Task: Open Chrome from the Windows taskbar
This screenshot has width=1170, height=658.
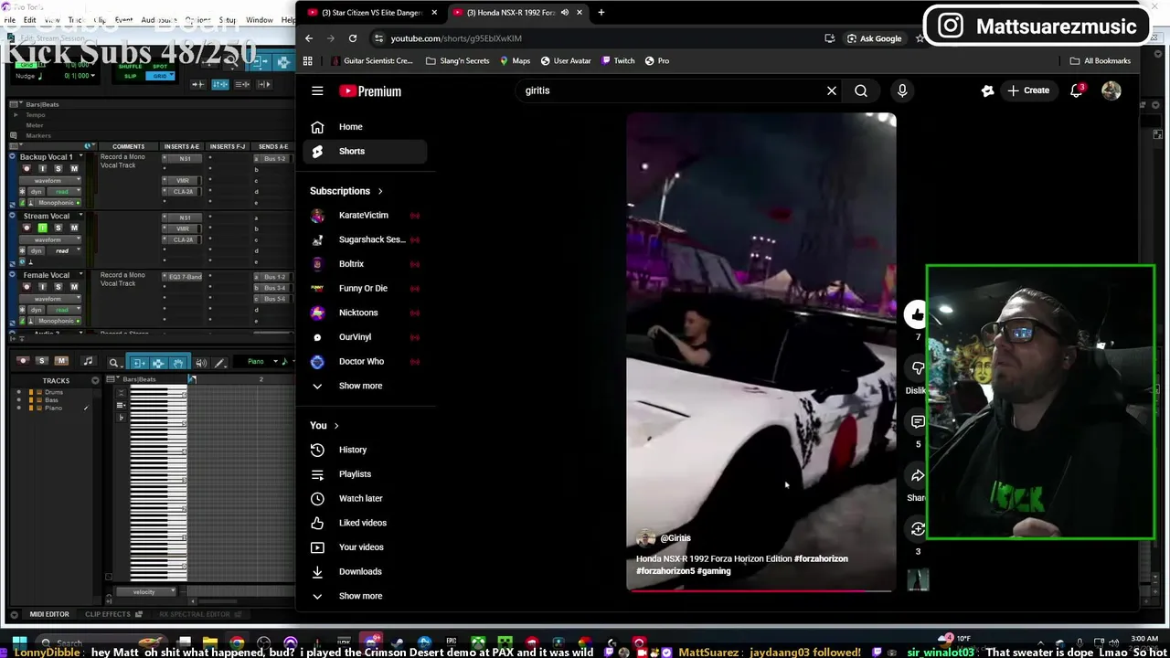Action: 237,643
